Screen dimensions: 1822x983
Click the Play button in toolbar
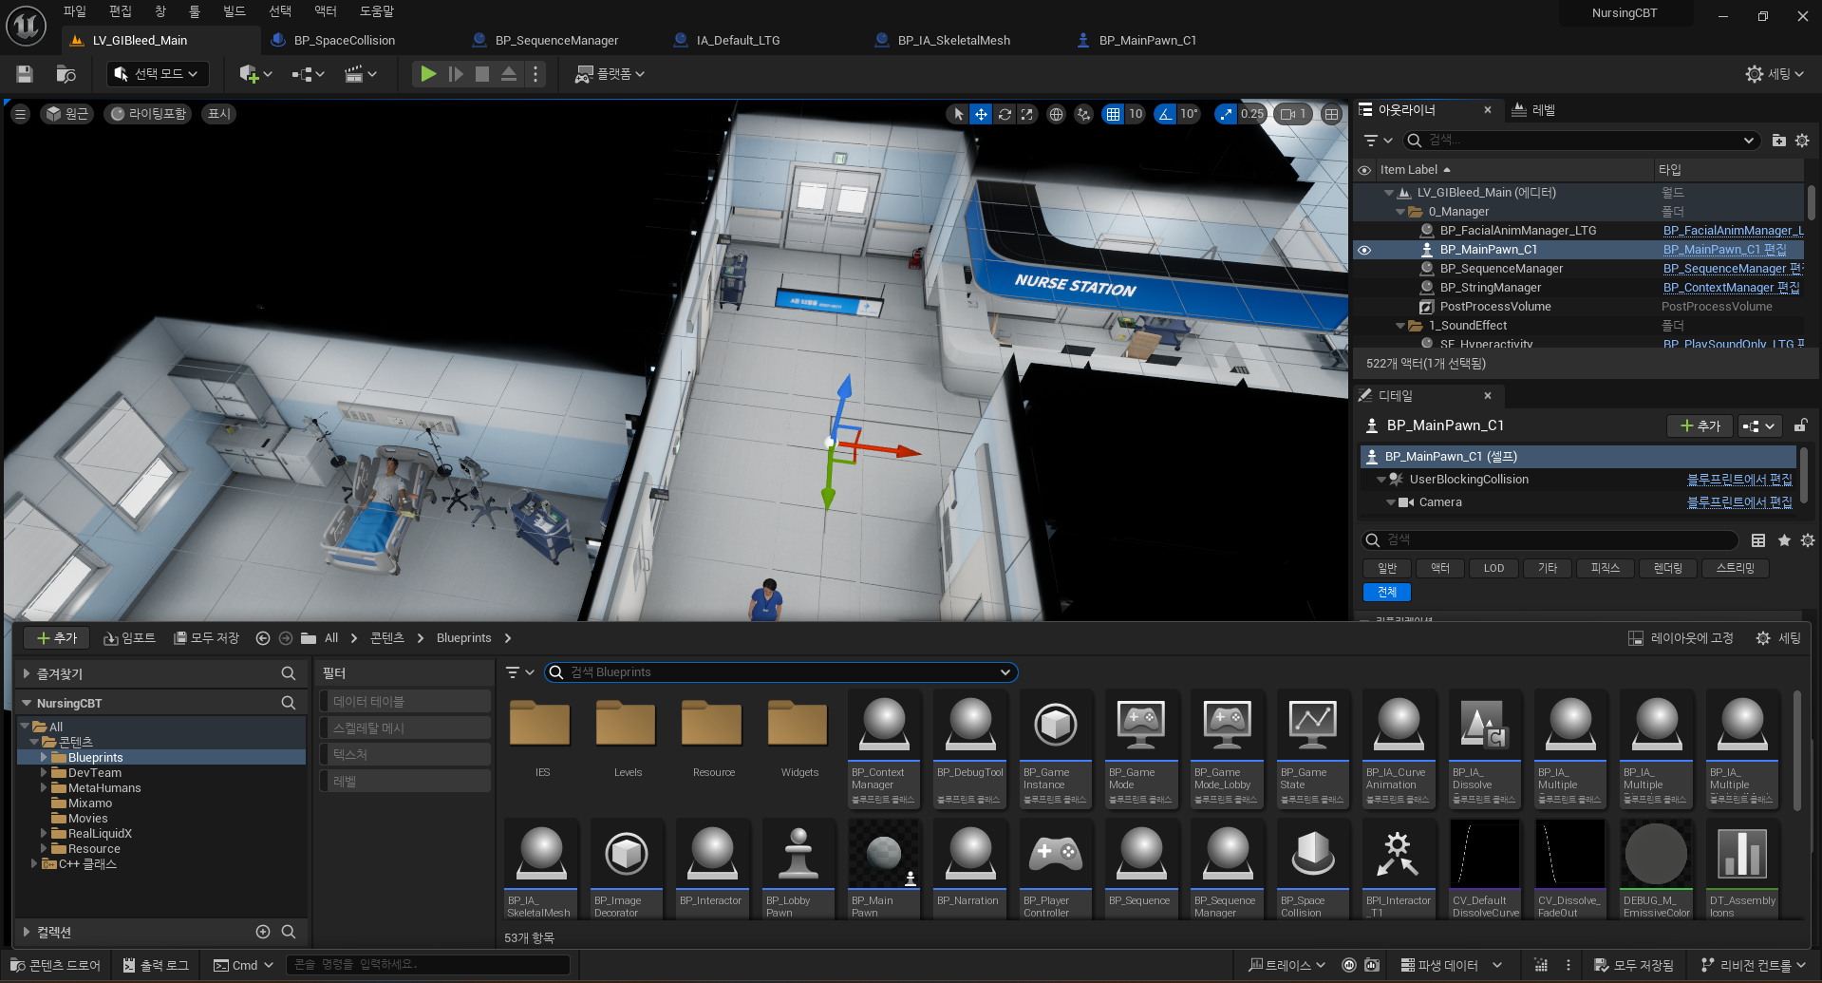point(428,74)
